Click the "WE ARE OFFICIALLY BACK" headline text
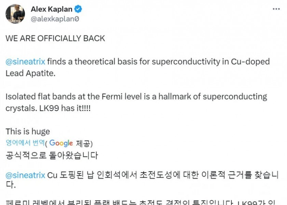Viewport: 287px width, 205px height. click(x=55, y=38)
